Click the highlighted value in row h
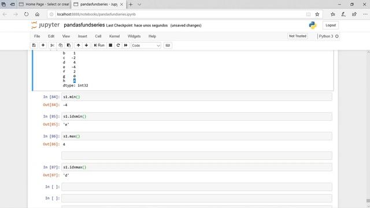 point(75,81)
